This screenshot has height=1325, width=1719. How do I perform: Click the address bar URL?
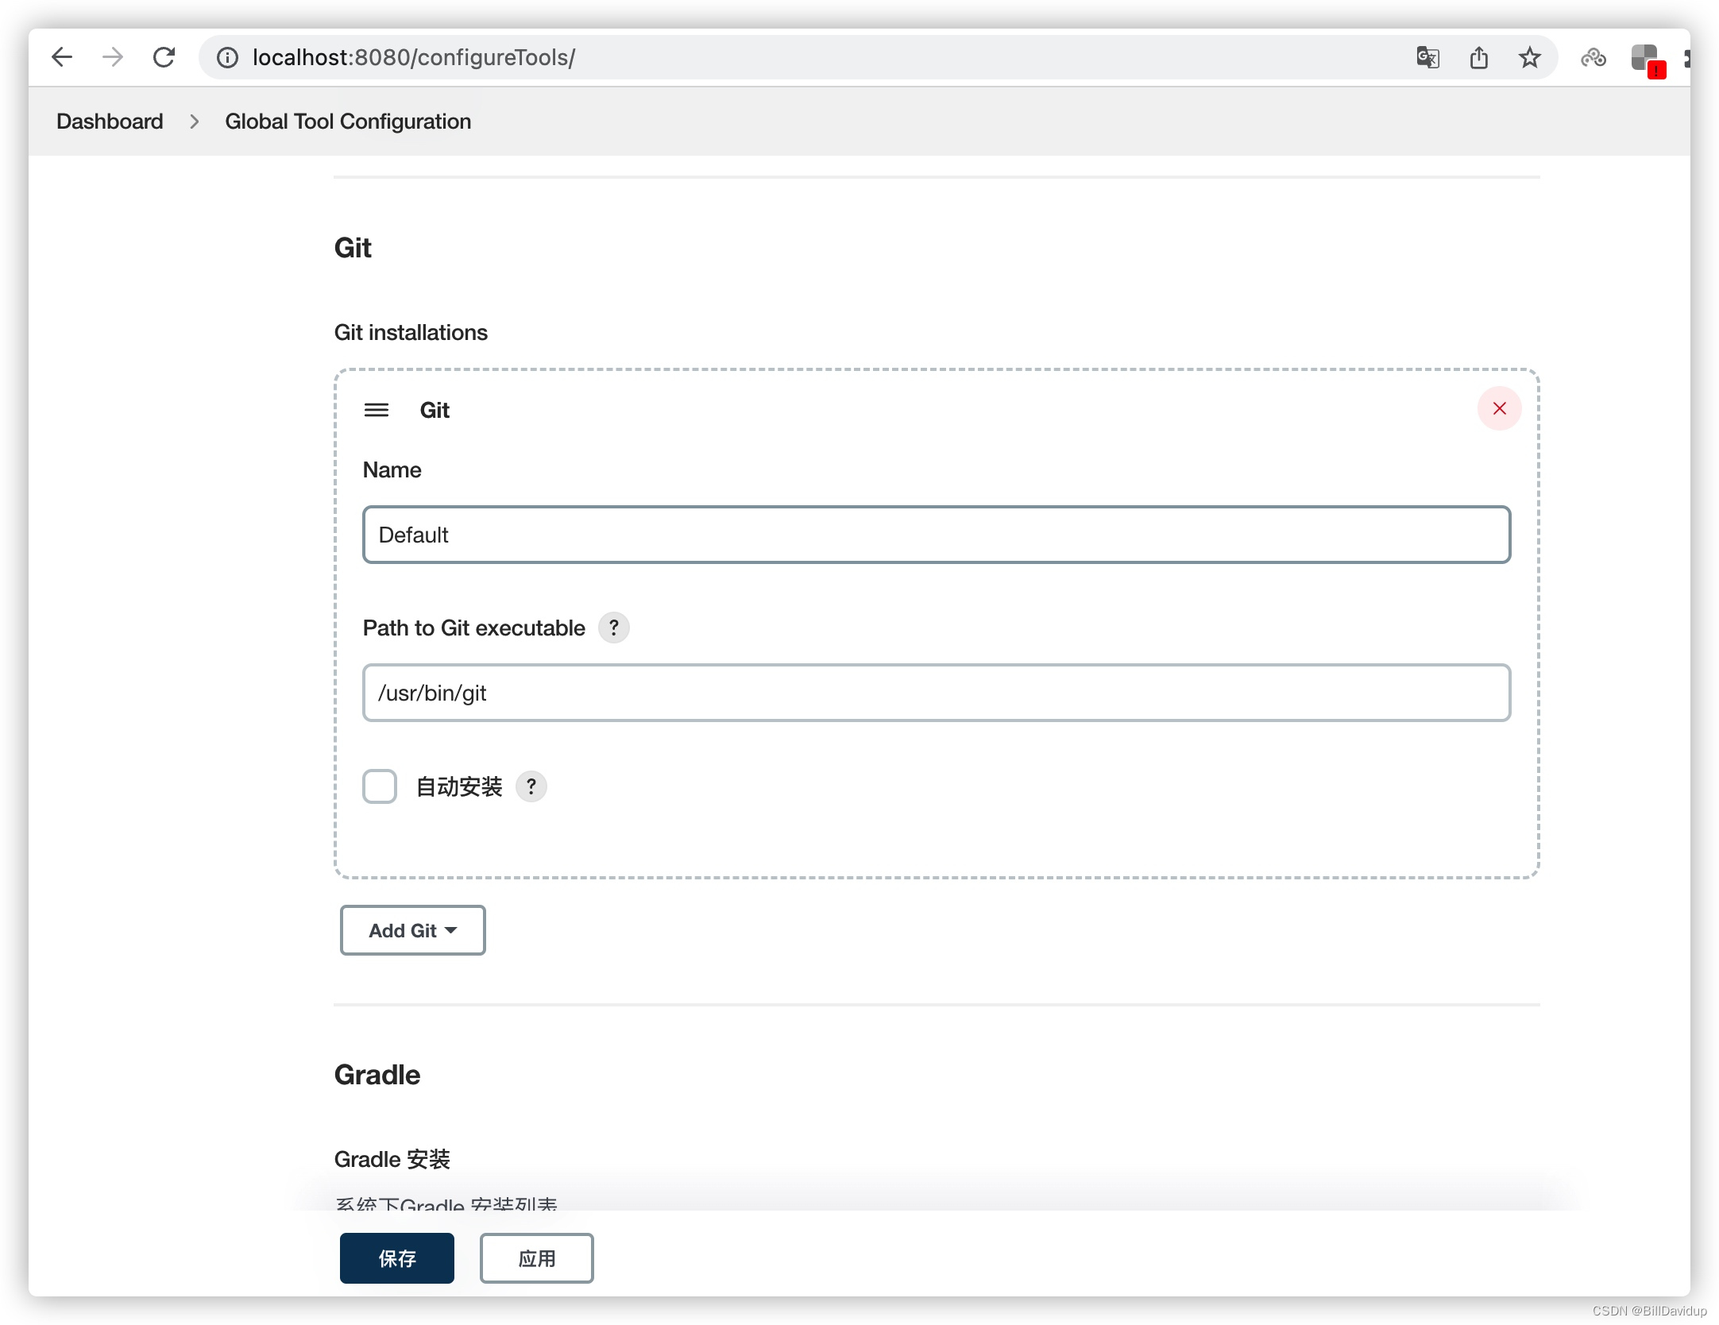pos(413,57)
